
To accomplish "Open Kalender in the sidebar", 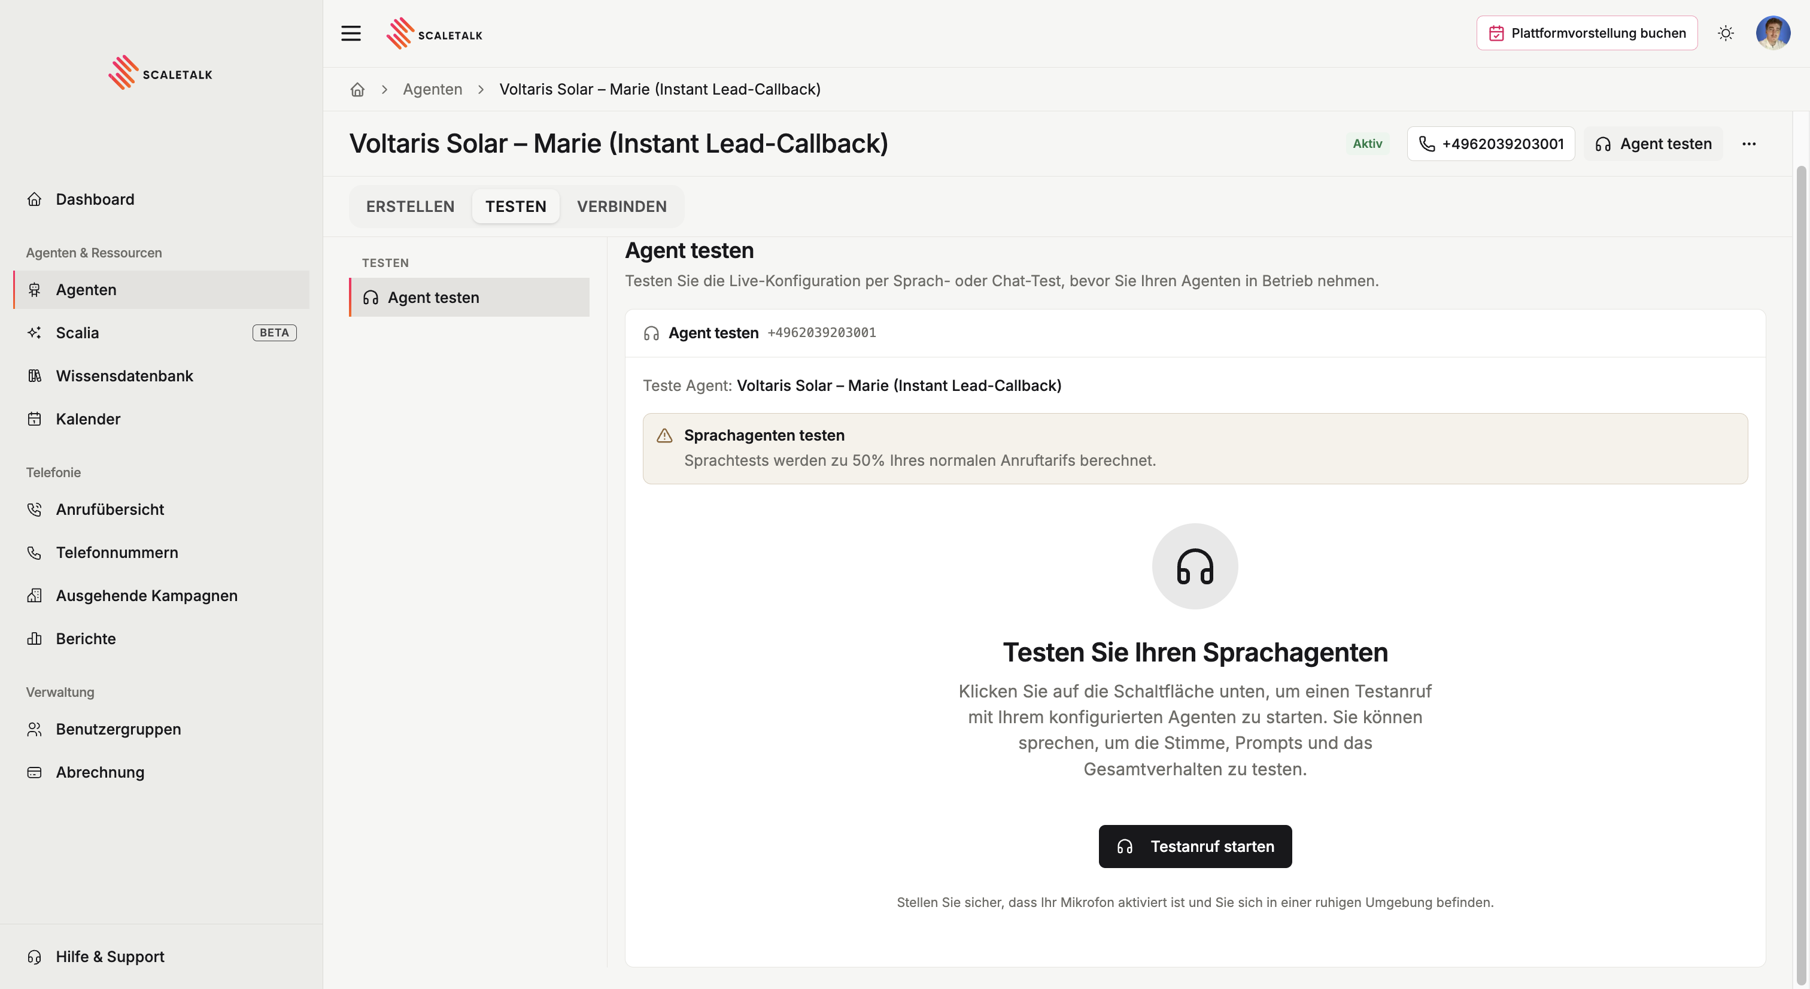I will point(161,419).
